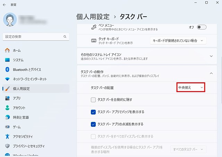Open System settings icon
The image size is (222, 157).
7,60
